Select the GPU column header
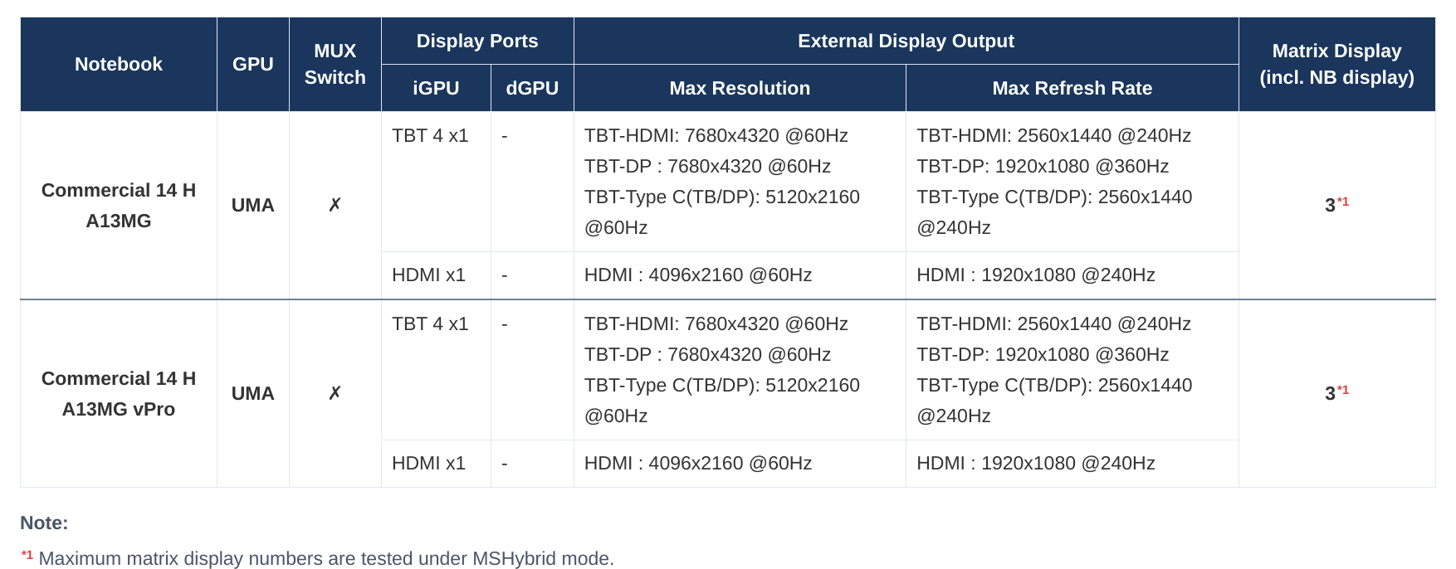Viewport: 1456px width, 569px height. [x=253, y=64]
